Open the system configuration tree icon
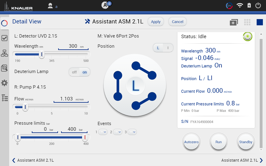The image size is (266, 166). [x=4, y=53]
